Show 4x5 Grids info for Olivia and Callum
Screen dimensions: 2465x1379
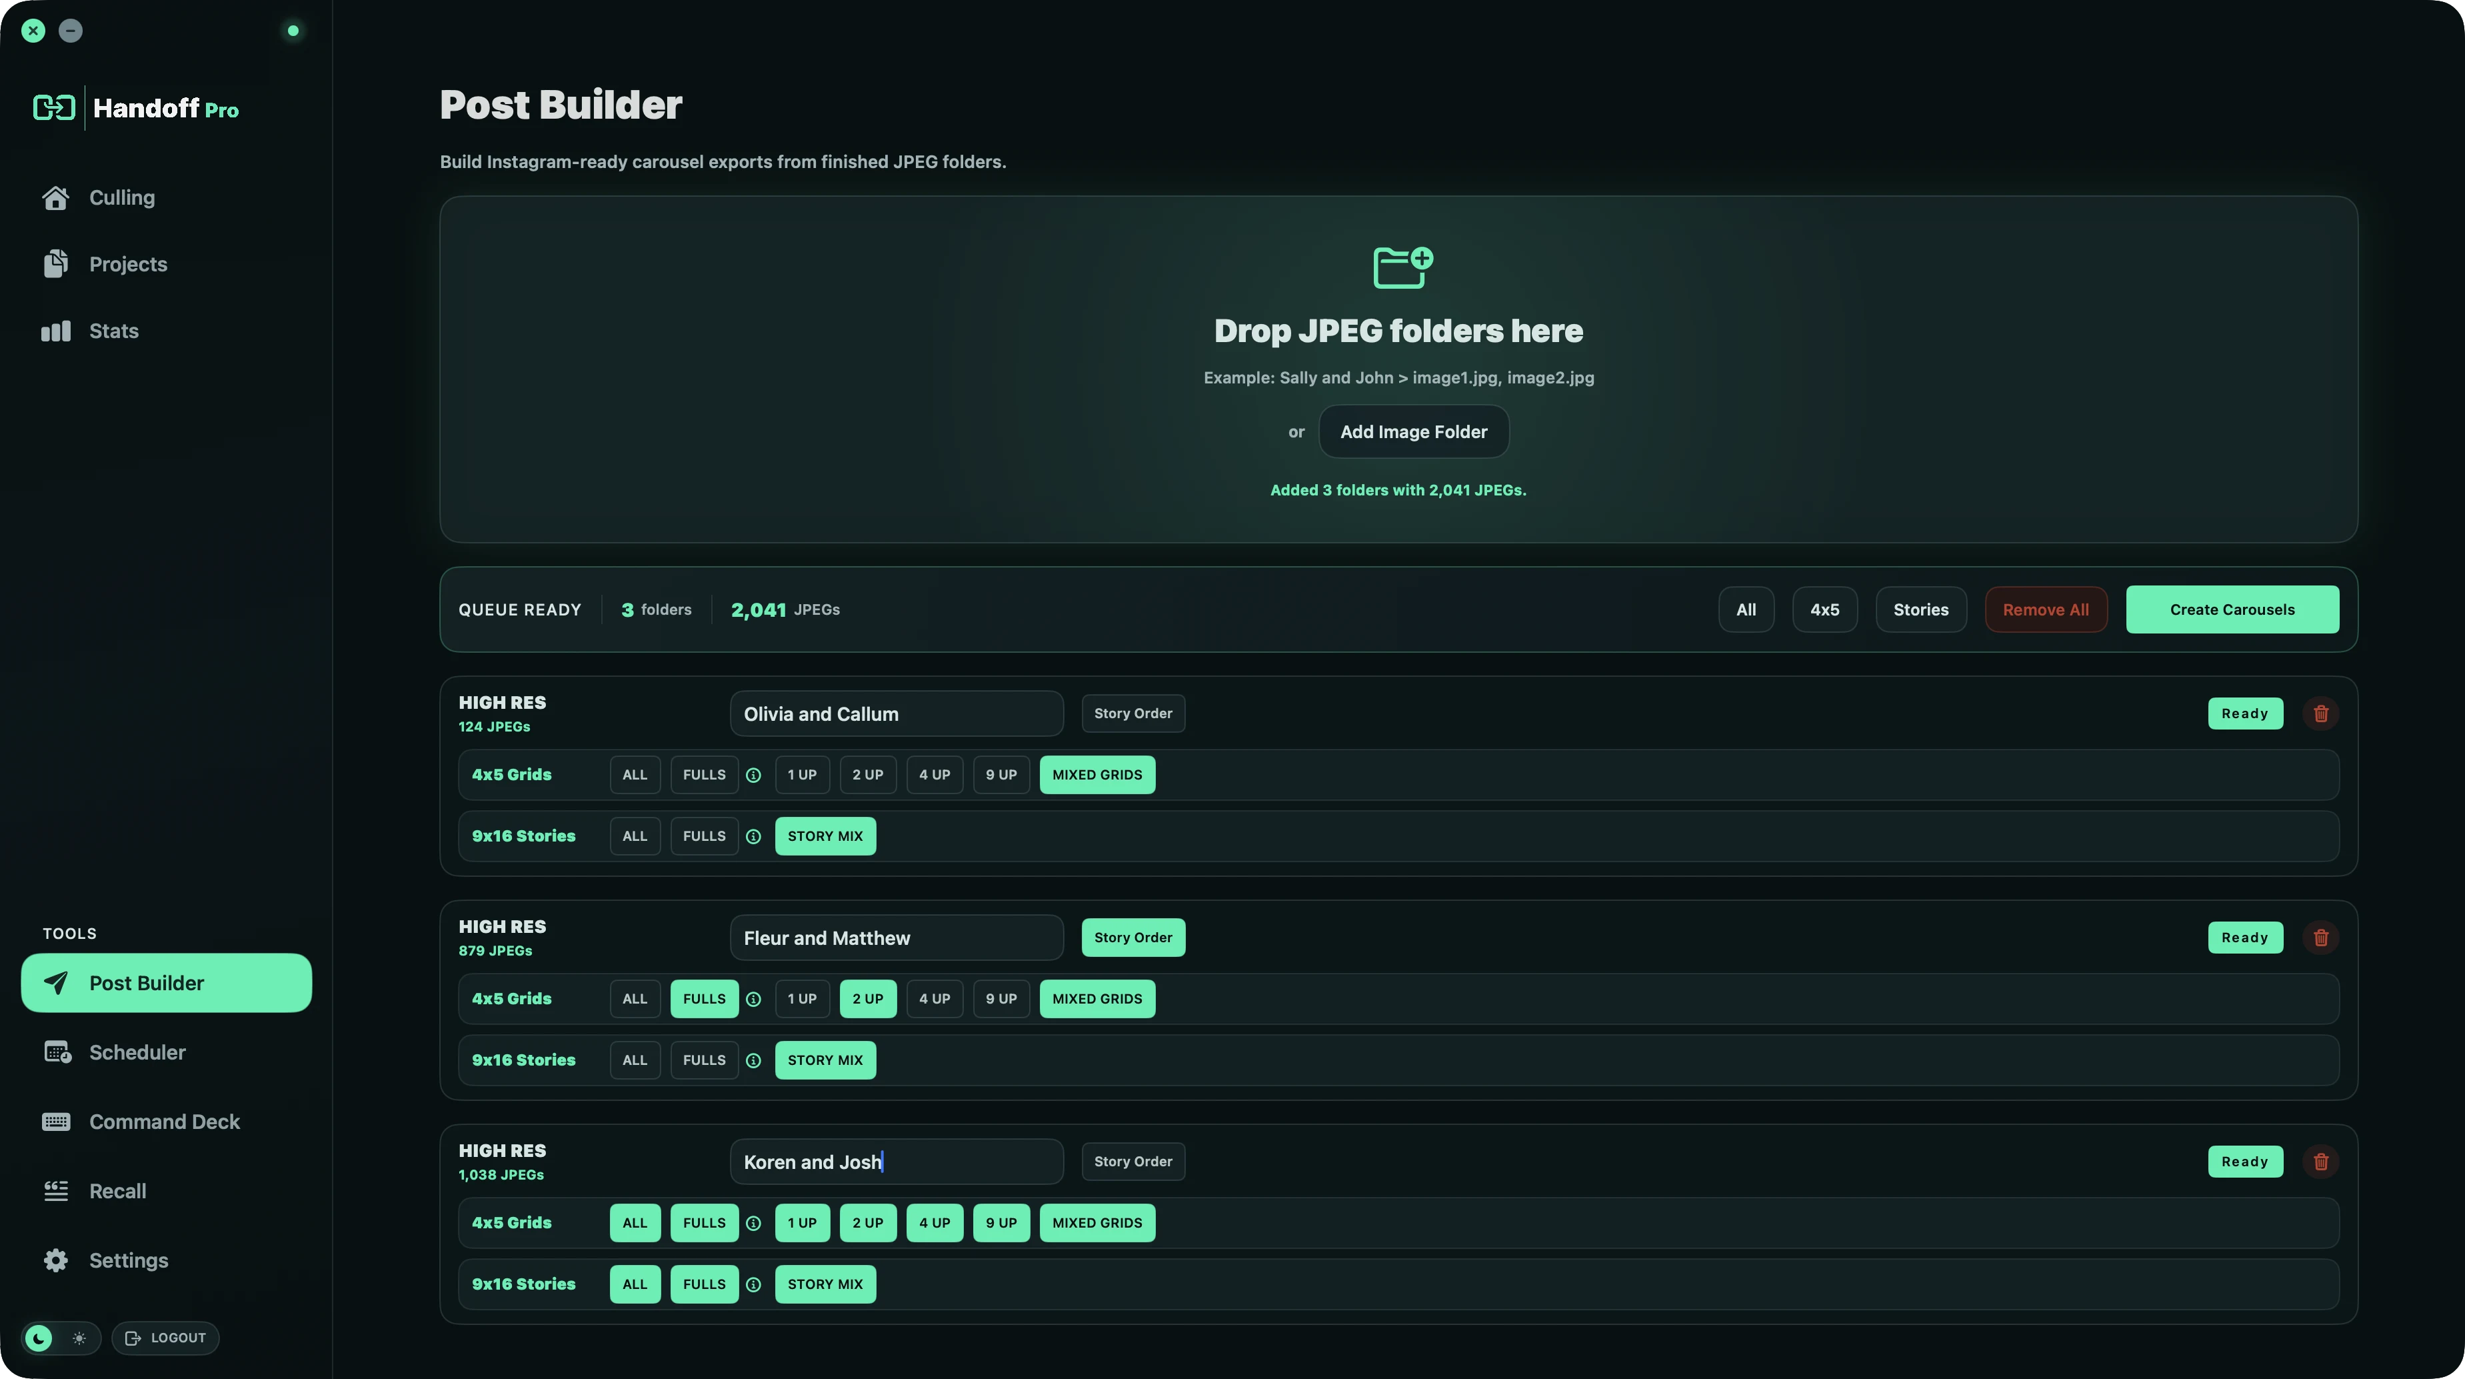[754, 775]
